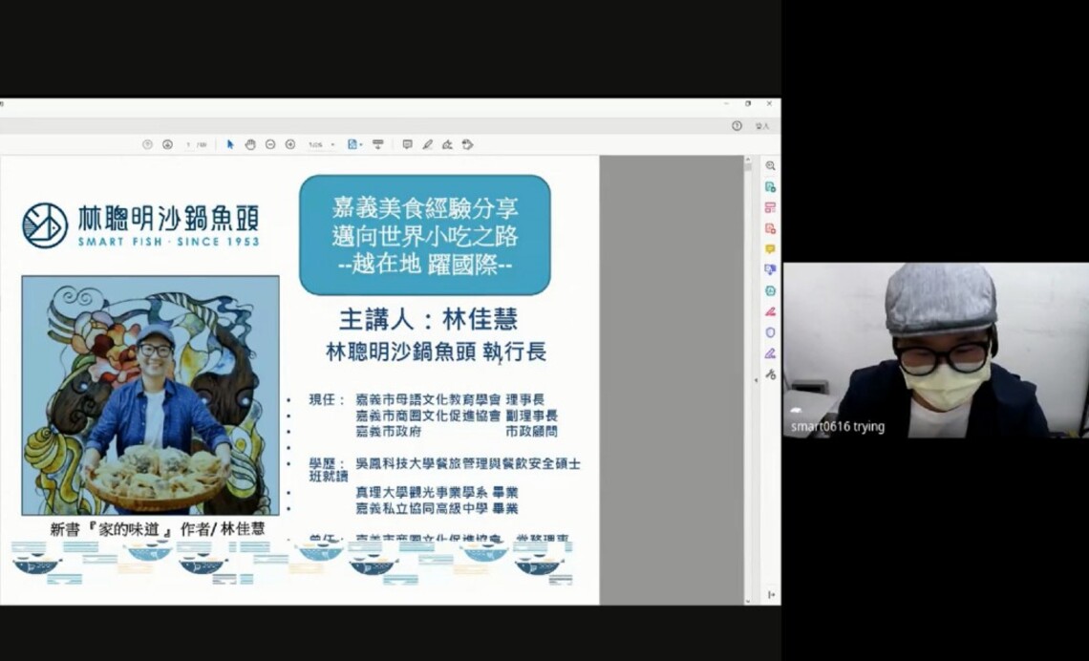Zoom out with the minus icon
The height and width of the screenshot is (661, 1089).
pos(270,144)
